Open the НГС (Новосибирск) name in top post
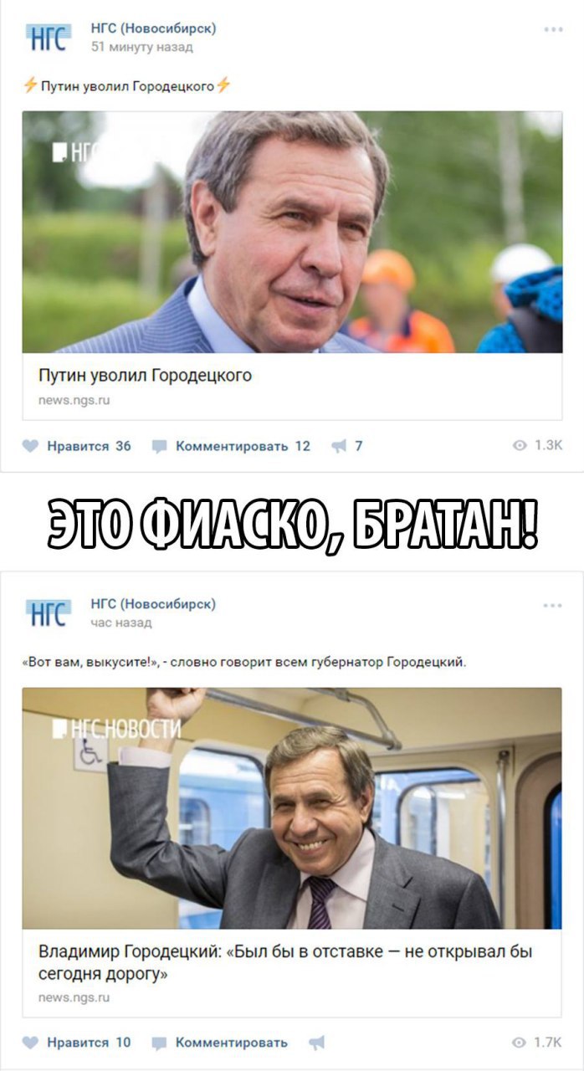 point(153,28)
